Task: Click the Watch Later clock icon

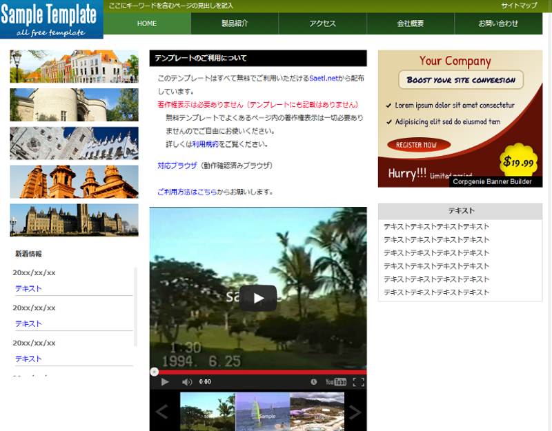Action: [x=314, y=382]
